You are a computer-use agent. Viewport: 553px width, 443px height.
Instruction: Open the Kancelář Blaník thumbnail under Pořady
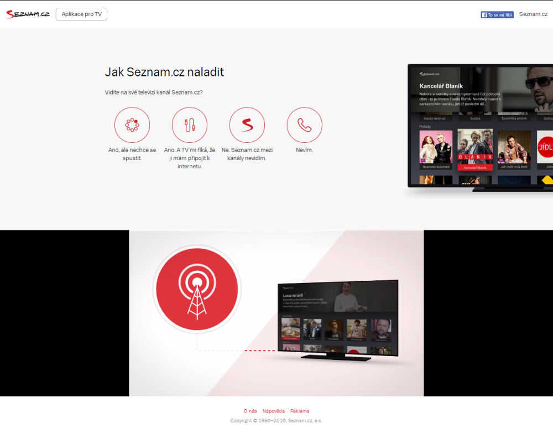(474, 148)
